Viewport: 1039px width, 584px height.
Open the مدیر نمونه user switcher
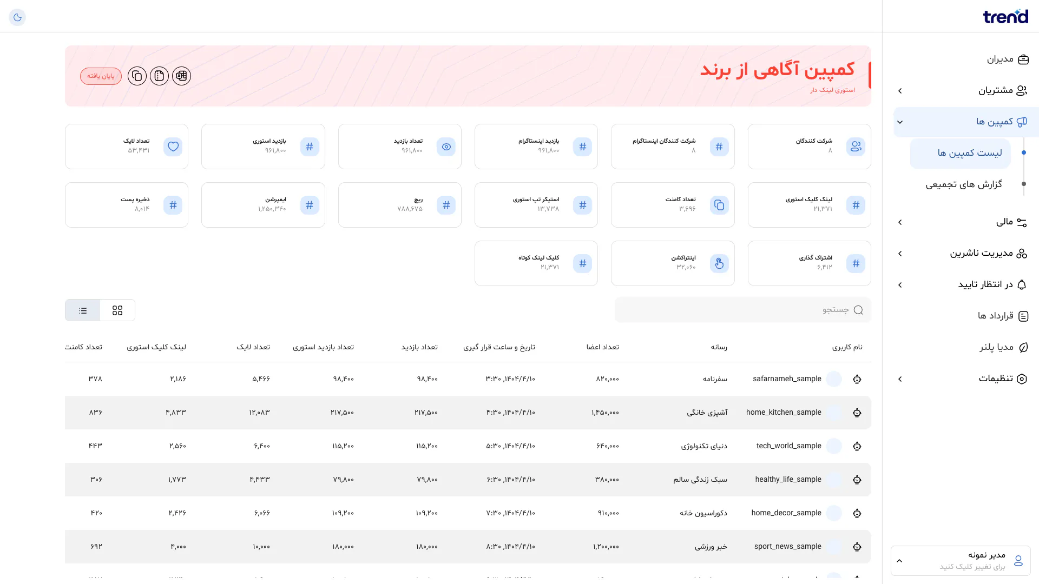coord(961,561)
